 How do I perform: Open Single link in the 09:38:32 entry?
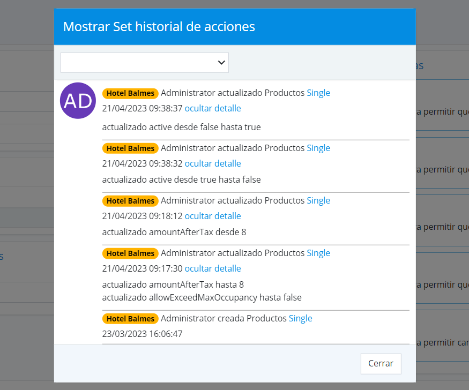(x=318, y=148)
